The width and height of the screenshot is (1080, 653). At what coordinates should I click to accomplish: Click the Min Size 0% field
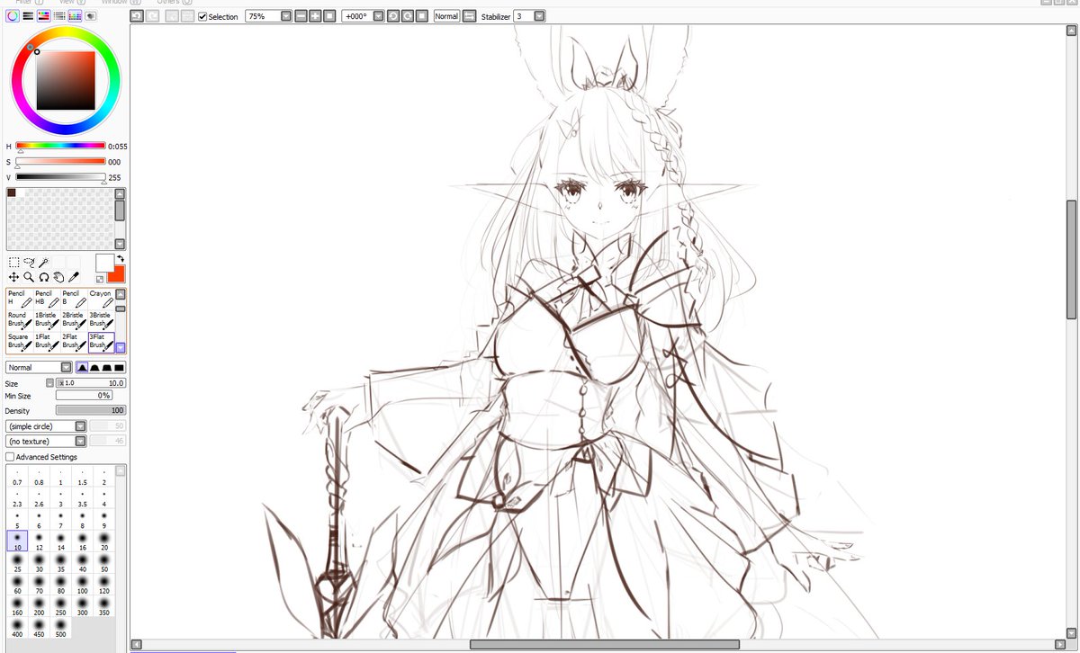click(84, 395)
